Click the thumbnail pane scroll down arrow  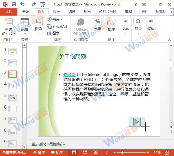click(x=24, y=147)
